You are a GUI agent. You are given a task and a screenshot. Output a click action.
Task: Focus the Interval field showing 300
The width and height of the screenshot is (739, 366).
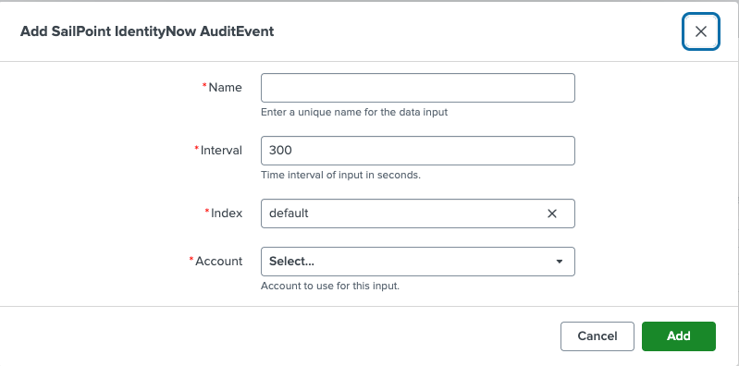click(x=417, y=151)
